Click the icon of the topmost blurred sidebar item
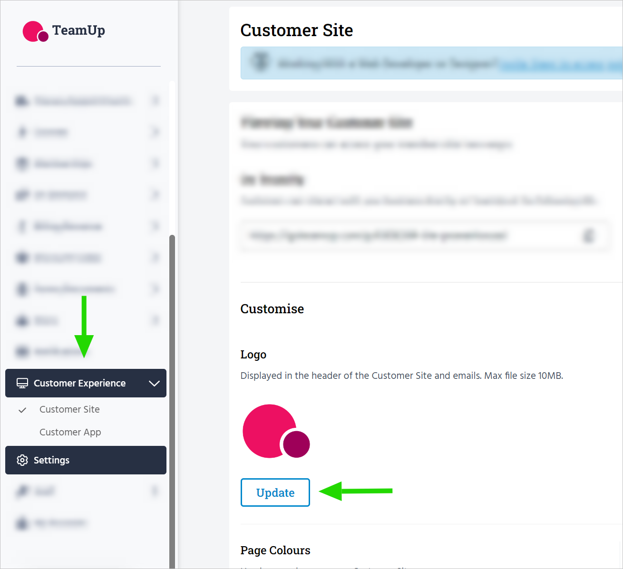This screenshot has height=569, width=623. 22,101
